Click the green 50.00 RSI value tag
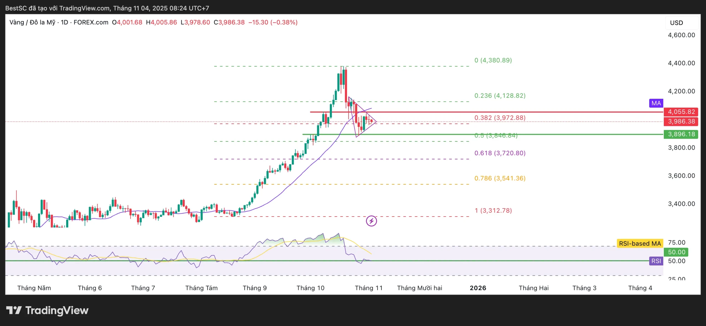Viewport: 706px width, 326px height. click(676, 252)
